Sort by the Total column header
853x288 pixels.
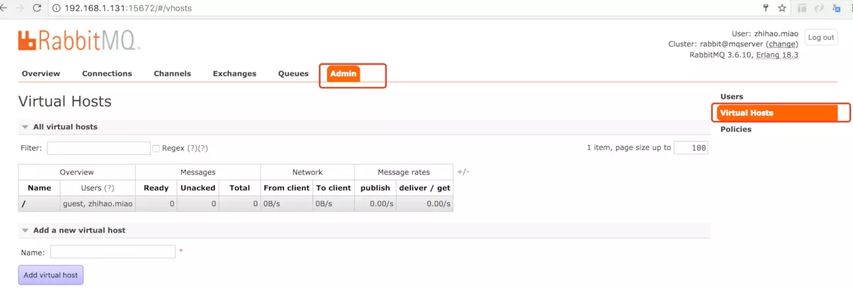coord(240,188)
